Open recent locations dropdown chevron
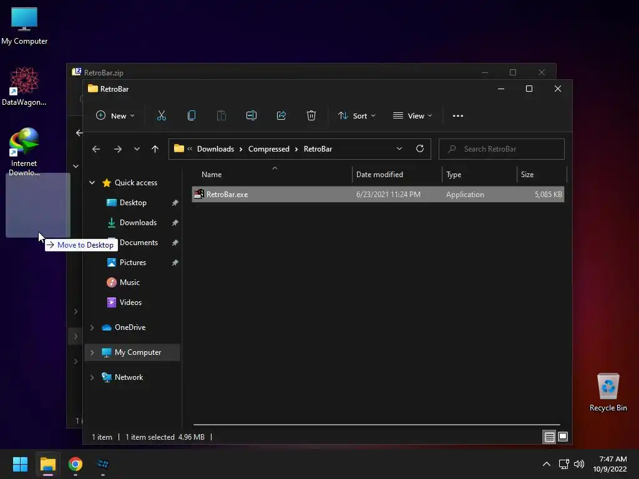Viewport: 639px width, 479px height. 137,149
